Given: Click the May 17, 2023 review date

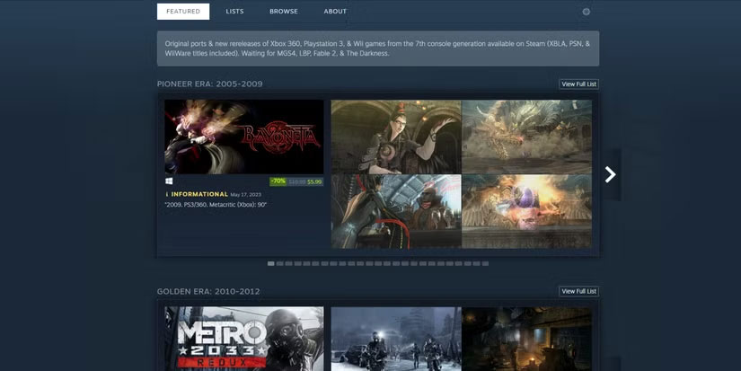Looking at the screenshot, I should (x=246, y=195).
